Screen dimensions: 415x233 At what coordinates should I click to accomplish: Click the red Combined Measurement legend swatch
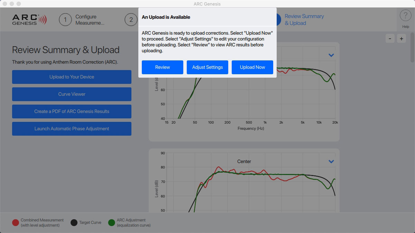(16, 223)
